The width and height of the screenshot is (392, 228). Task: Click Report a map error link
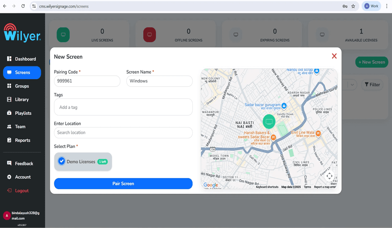click(325, 187)
